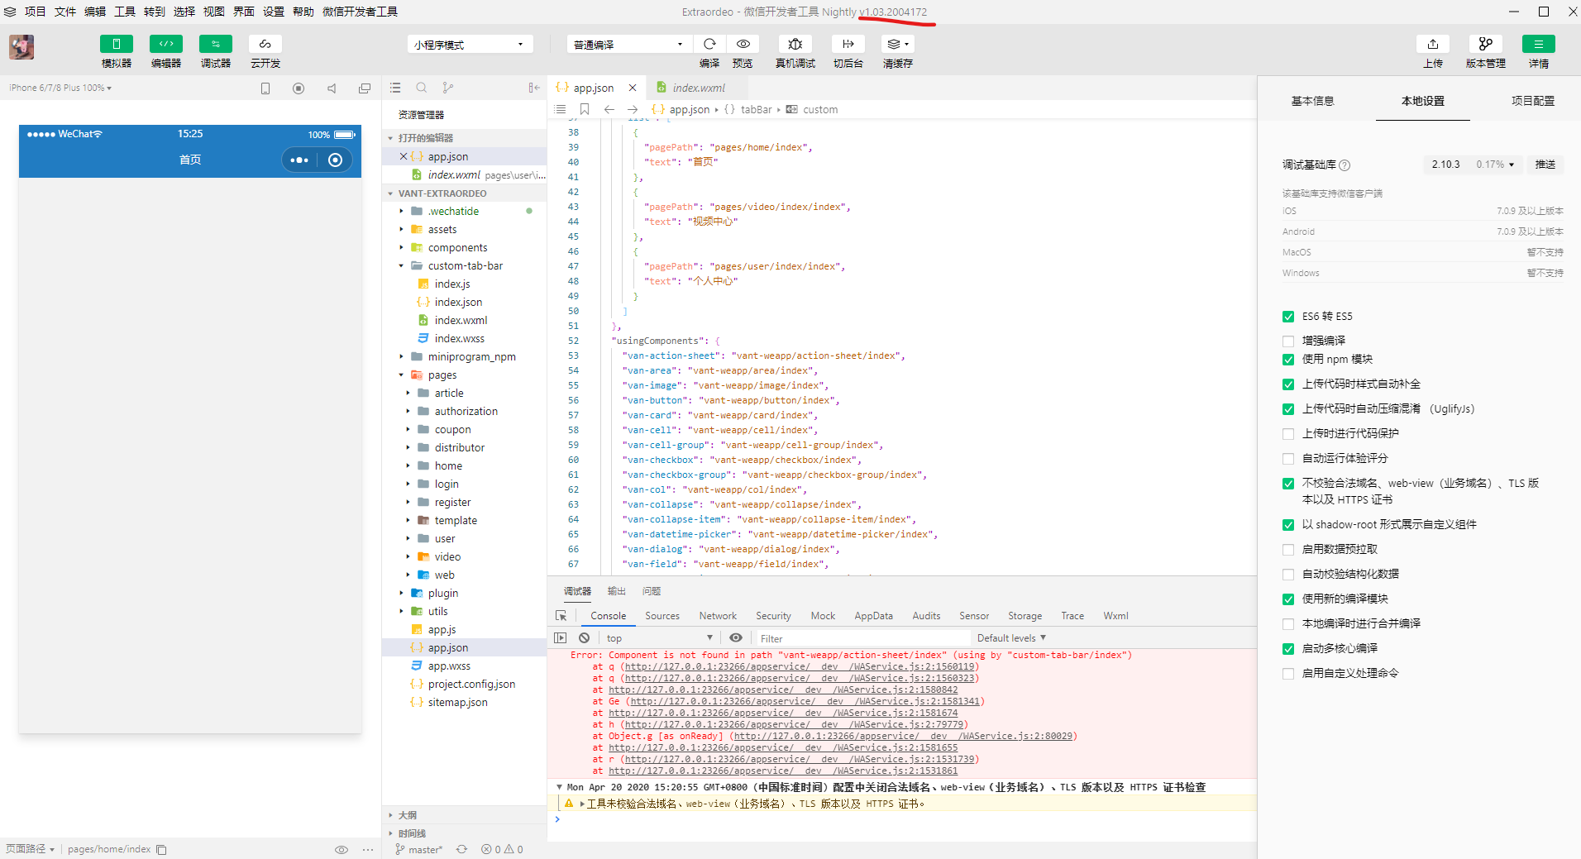Click the mini program capsule menu dots
1581x859 pixels.
pyautogui.click(x=299, y=160)
